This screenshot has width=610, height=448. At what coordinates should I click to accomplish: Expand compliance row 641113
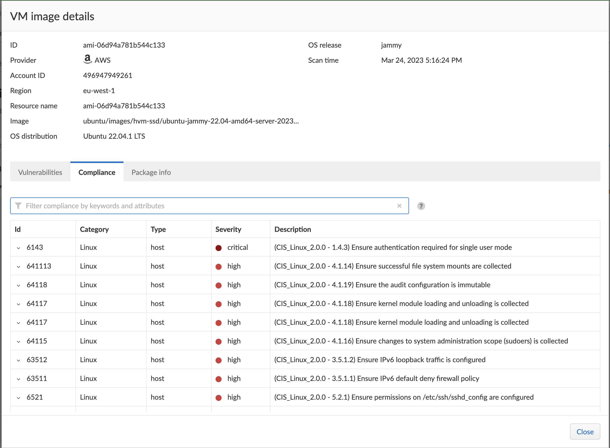18,267
